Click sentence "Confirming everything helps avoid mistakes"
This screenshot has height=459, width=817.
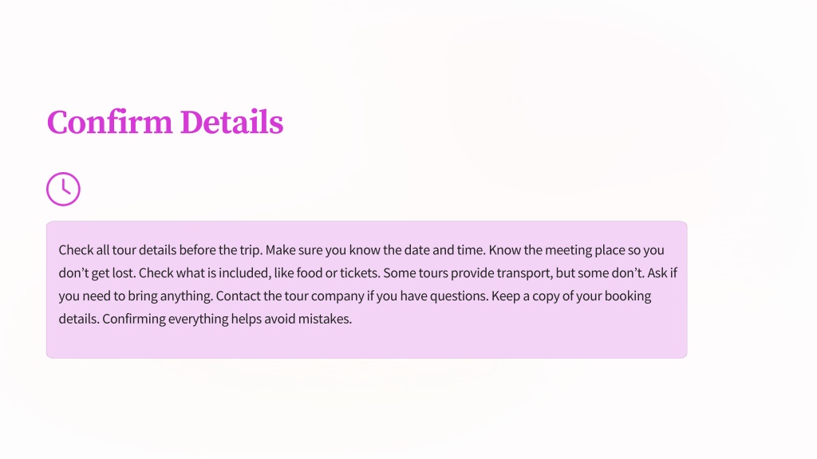click(227, 319)
